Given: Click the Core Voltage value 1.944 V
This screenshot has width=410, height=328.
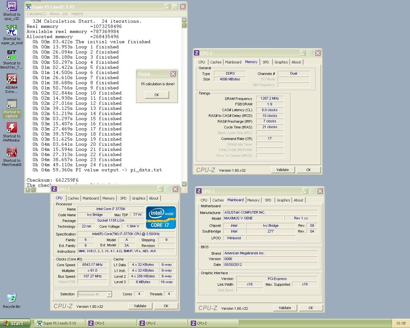Looking at the screenshot, I should 133,226.
